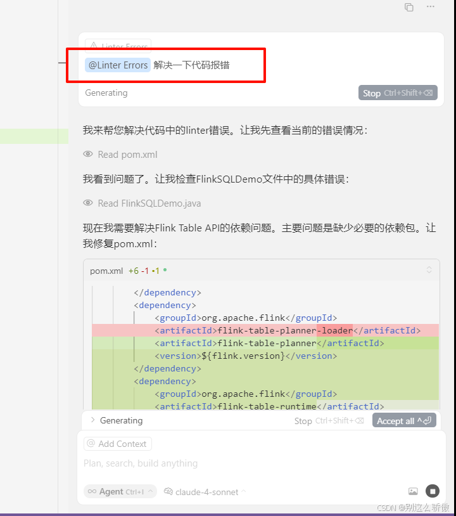This screenshot has width=456, height=516.
Task: Click the message text 解决一下代码报错
Action: click(x=191, y=65)
